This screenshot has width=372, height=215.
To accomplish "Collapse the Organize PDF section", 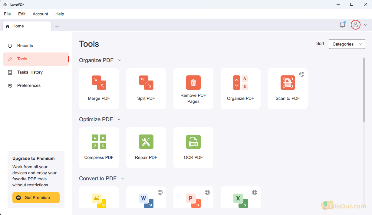I will (x=119, y=60).
